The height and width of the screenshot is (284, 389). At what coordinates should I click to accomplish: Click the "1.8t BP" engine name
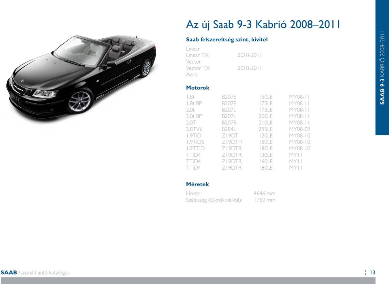click(194, 103)
